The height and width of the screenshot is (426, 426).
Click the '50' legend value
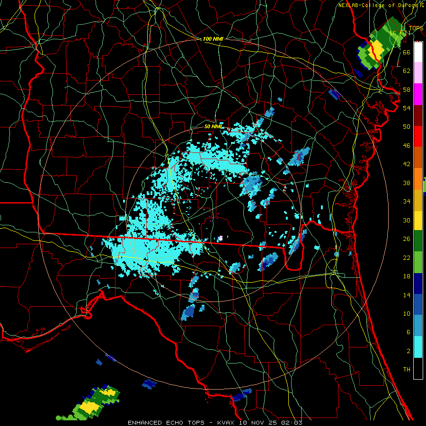[x=407, y=127]
